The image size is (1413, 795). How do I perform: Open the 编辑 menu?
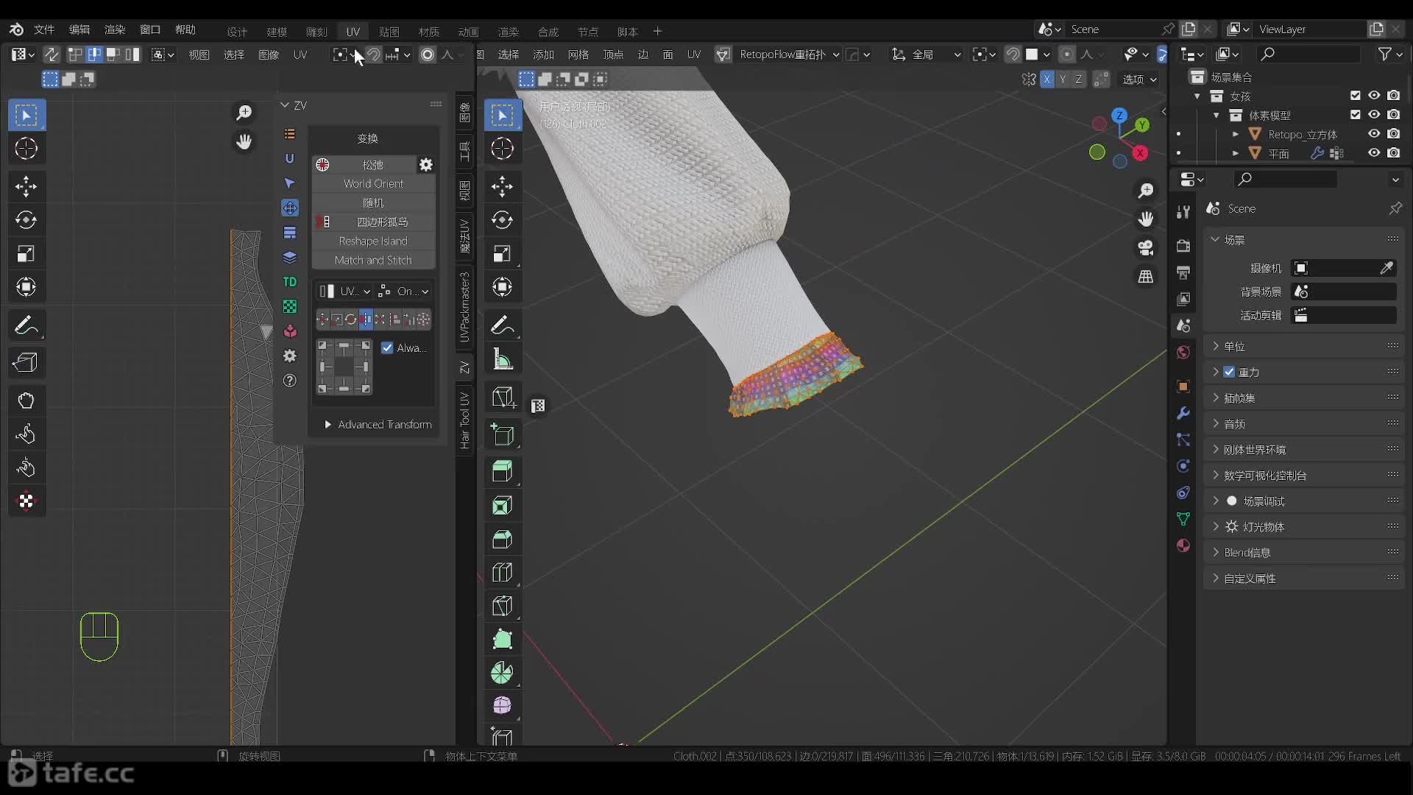pos(79,29)
